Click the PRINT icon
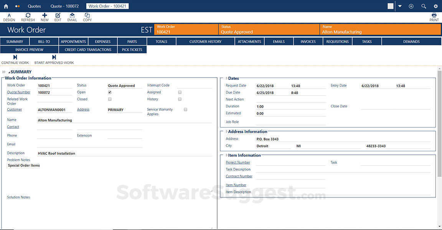Viewport: 442px width, 230px height. click(434, 16)
